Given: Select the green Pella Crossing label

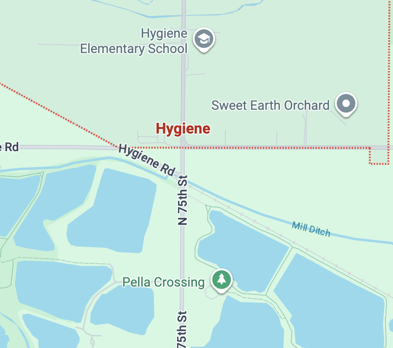Looking at the screenshot, I should click(164, 282).
